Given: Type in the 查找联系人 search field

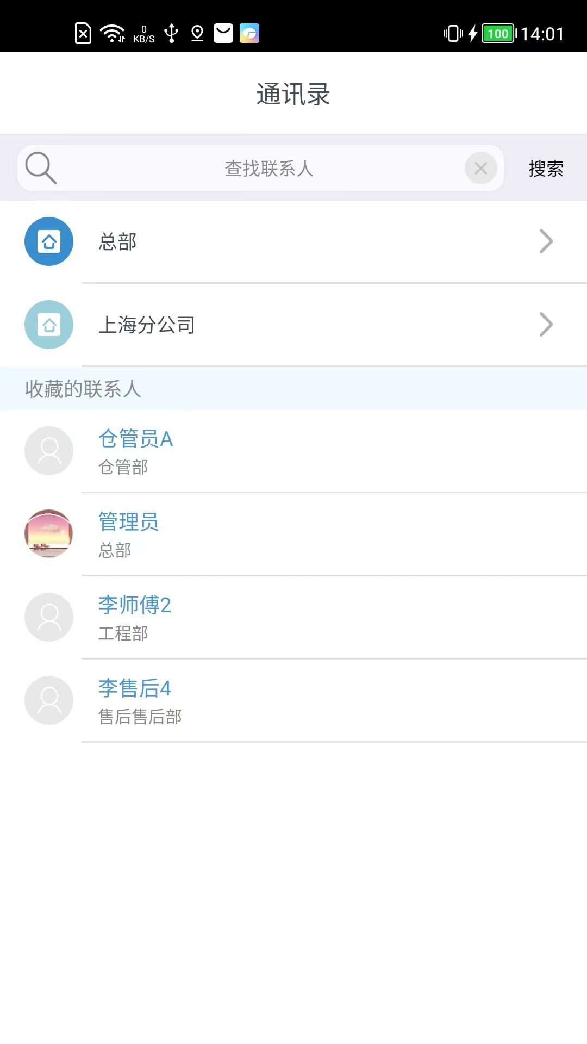Looking at the screenshot, I should pyautogui.click(x=268, y=169).
